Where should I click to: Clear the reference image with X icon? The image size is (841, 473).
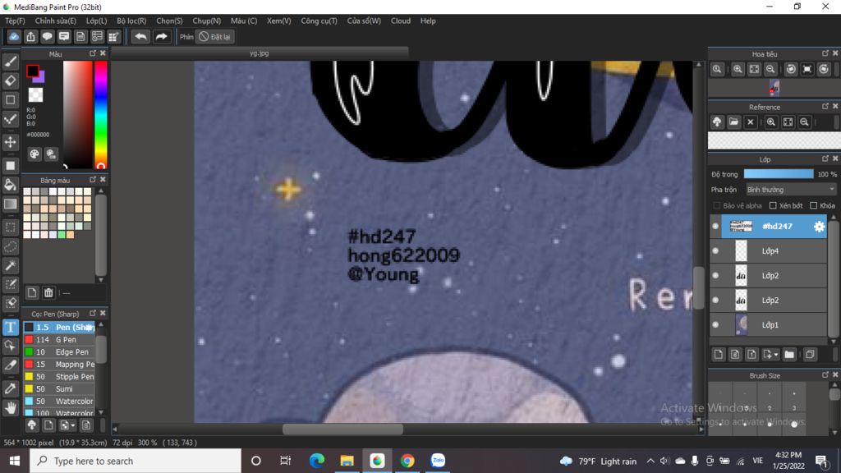click(x=751, y=122)
